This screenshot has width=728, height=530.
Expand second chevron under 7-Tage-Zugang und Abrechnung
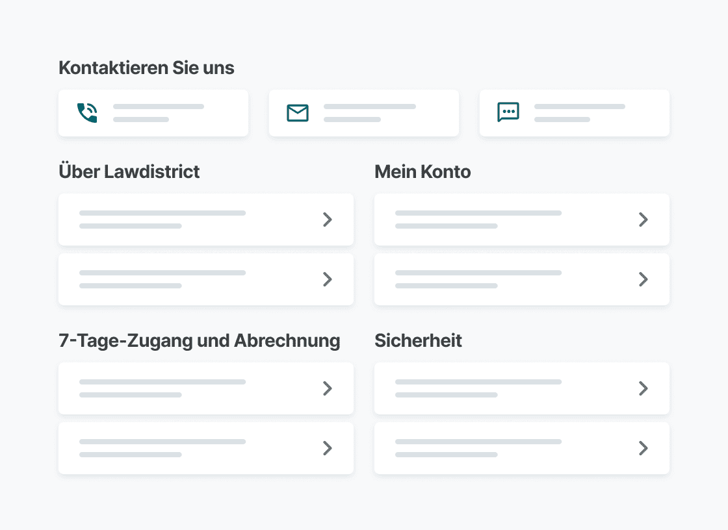(328, 448)
